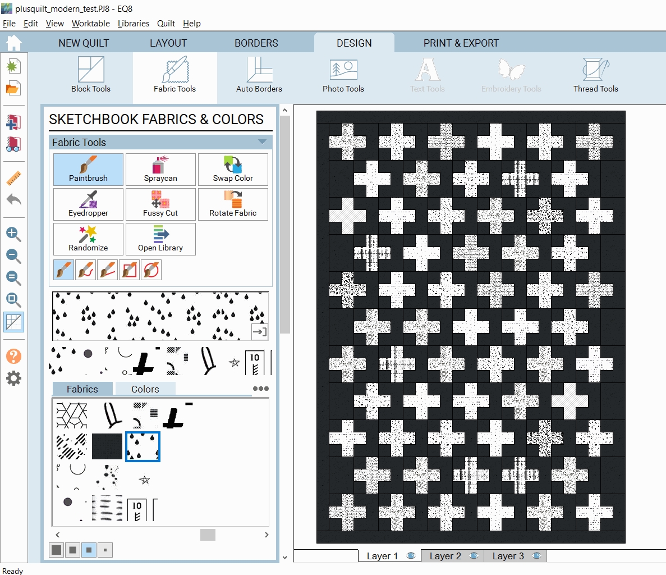Open the settings gear icon
Image resolution: width=666 pixels, height=575 pixels.
tap(13, 378)
